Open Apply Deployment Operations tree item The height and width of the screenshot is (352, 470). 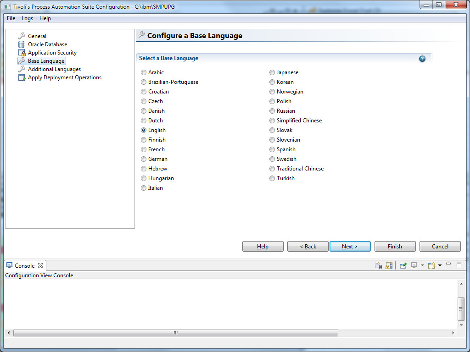65,77
